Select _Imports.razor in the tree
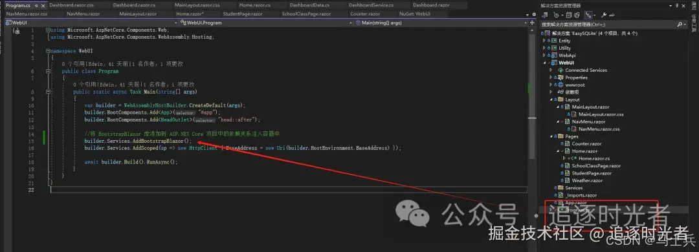This screenshot has height=252, width=699. 581,195
